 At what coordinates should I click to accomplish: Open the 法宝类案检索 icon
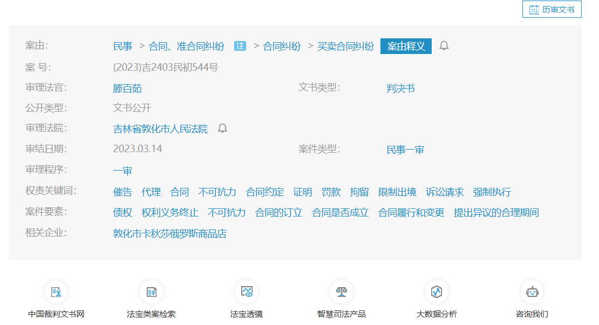point(151,292)
